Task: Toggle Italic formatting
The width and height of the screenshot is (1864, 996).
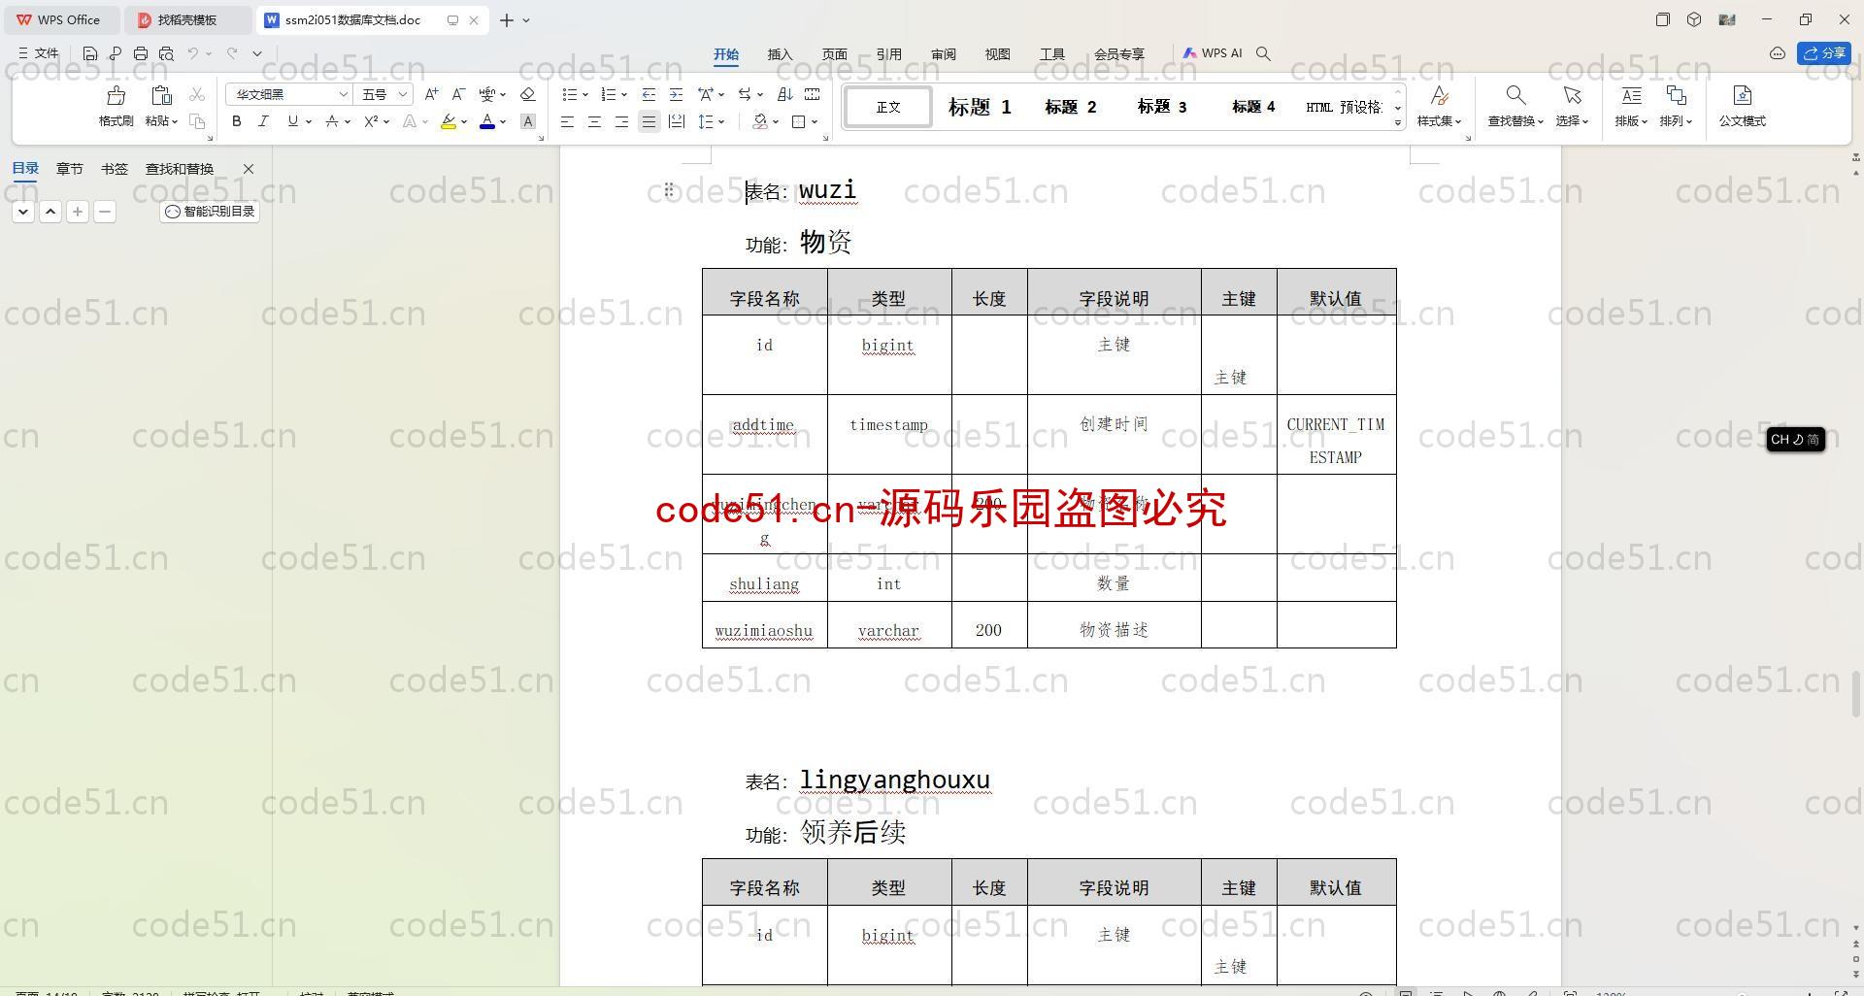Action: point(263,121)
